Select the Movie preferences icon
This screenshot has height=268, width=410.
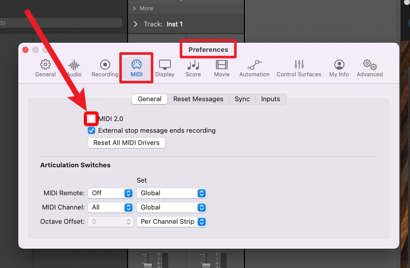222,68
